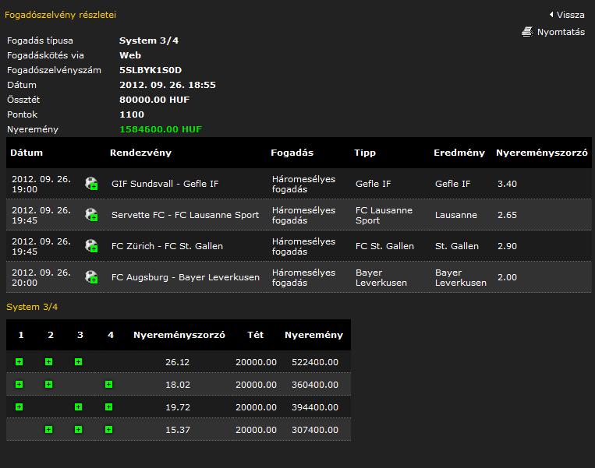
Task: Click the betting slip number 5SLBYK1S0D
Action: 150,70
